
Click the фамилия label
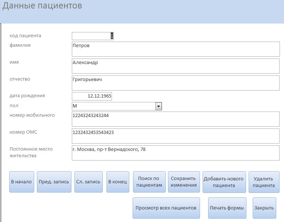click(x=20, y=45)
